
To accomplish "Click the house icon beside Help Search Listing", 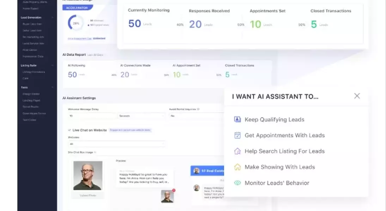I will click(237, 151).
